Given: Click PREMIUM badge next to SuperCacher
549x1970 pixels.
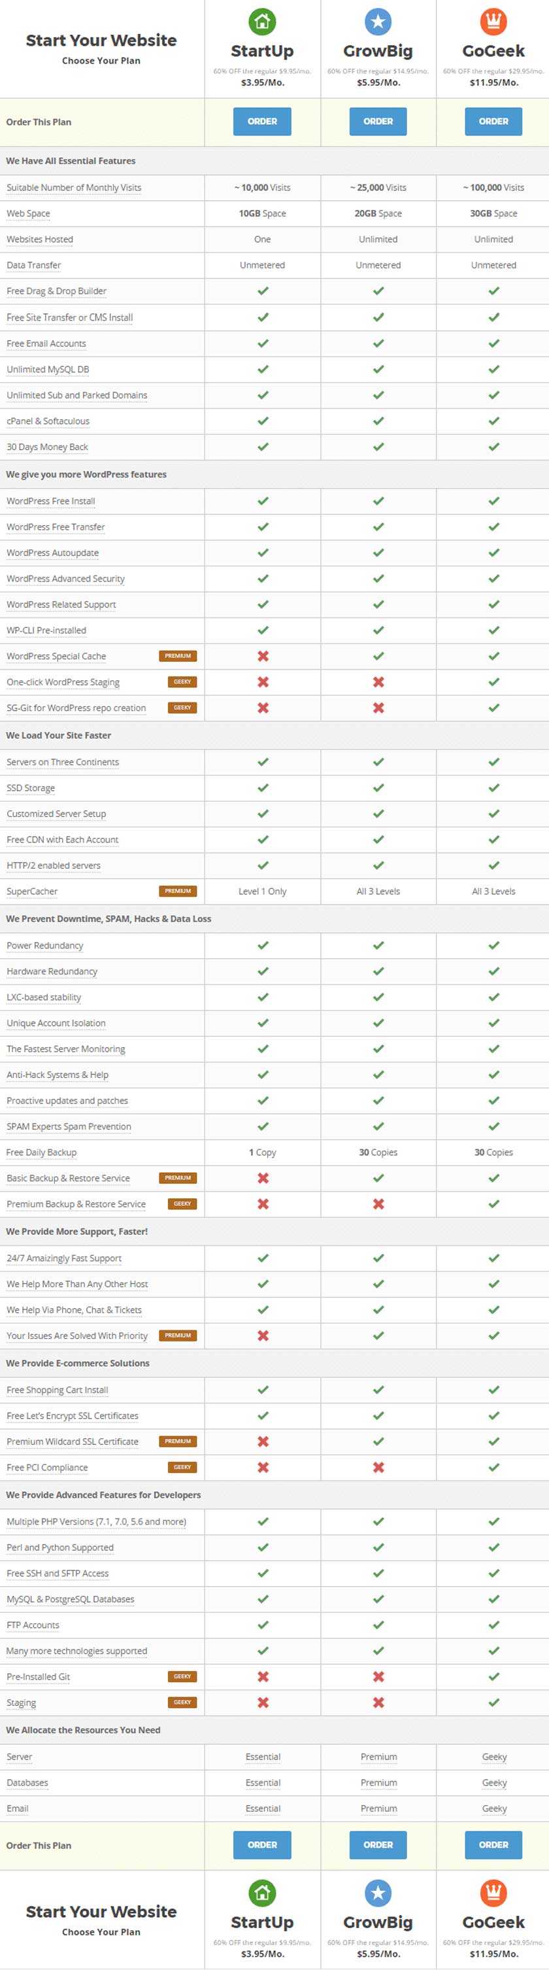Looking at the screenshot, I should (177, 891).
